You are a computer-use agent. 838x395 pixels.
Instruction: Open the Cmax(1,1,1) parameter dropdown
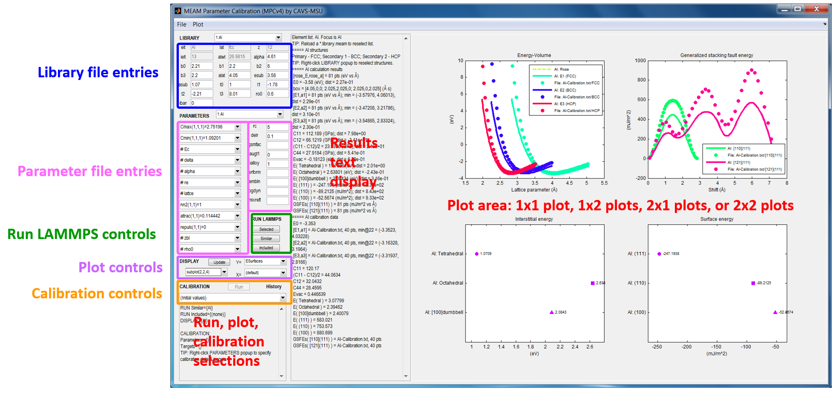pos(237,127)
